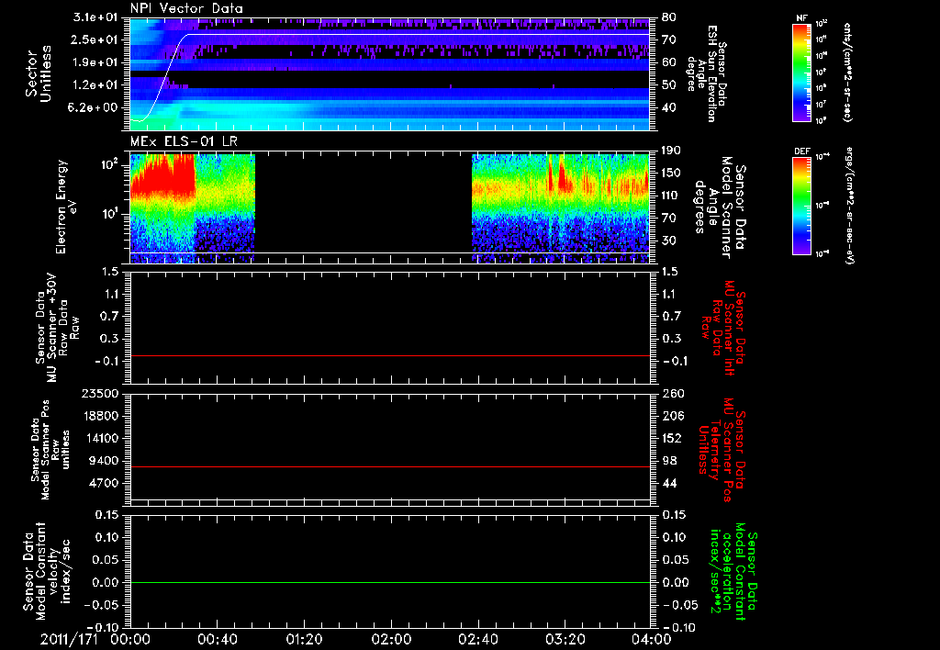Viewport: 940px width, 650px height.
Task: Click the 44 tick on telemetry axis
Action: (x=669, y=483)
